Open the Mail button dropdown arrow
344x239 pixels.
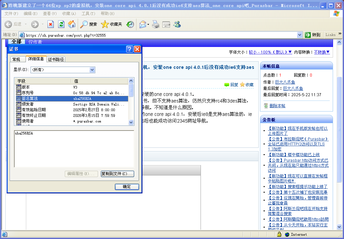coord(148,24)
